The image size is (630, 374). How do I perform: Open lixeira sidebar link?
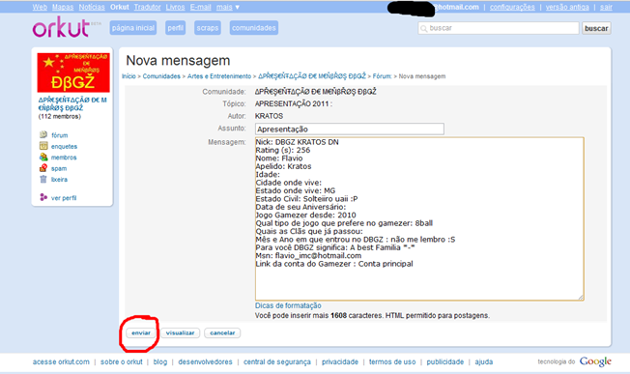coord(59,180)
